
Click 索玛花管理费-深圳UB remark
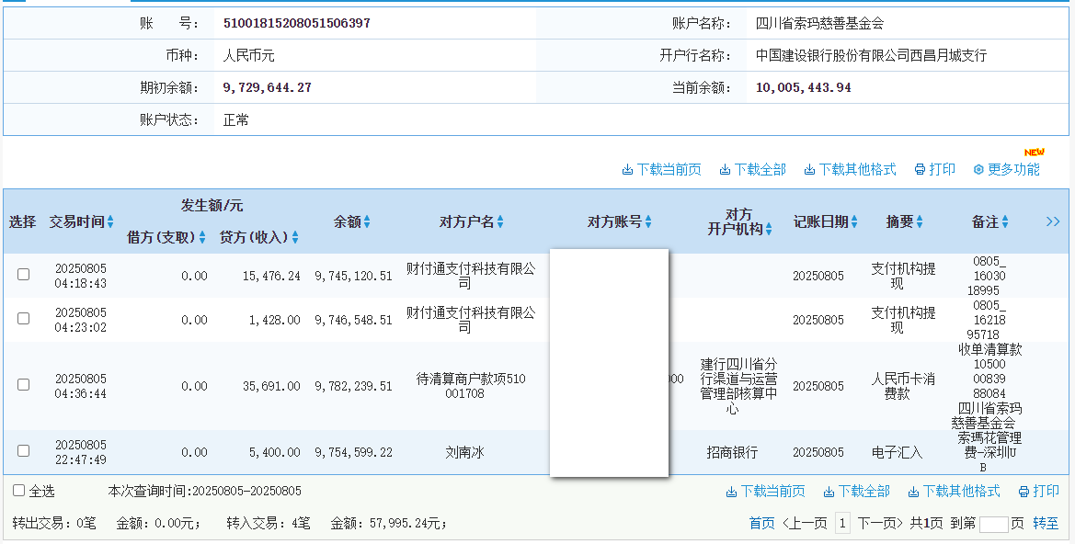[x=989, y=452]
